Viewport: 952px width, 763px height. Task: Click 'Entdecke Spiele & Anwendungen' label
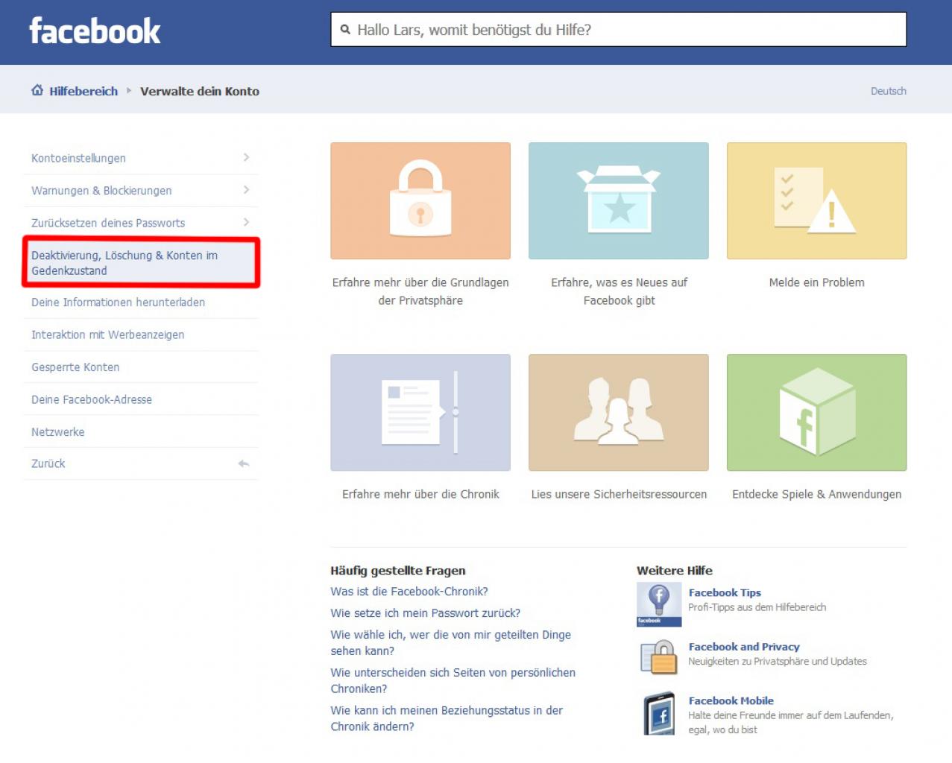[817, 494]
